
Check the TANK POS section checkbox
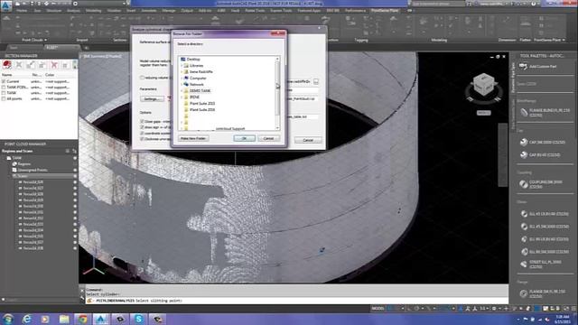pyautogui.click(x=4, y=88)
